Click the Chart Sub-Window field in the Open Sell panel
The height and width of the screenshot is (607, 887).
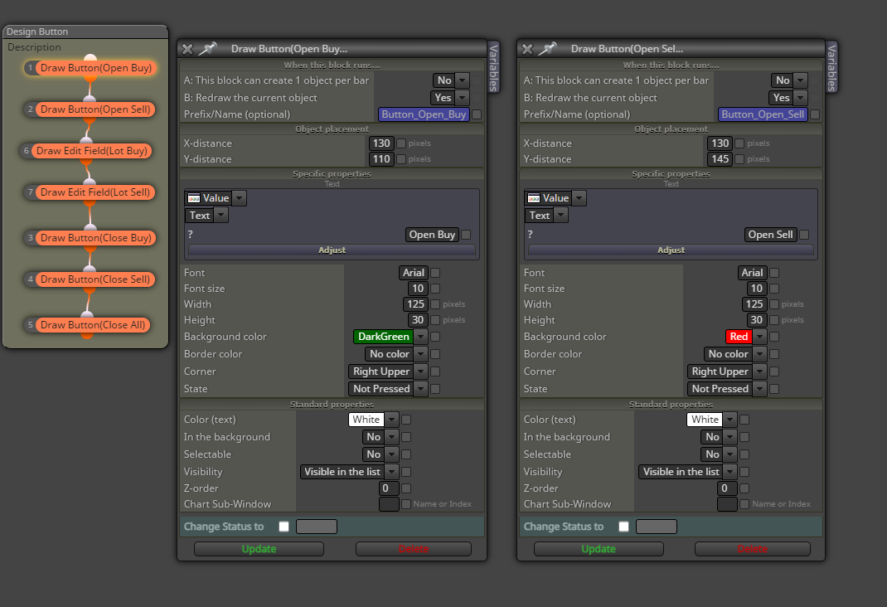pos(728,504)
